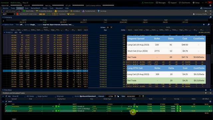The image size is (213, 120).
Task: Toggle the MSFT group checkbox
Action: (x=6, y=101)
